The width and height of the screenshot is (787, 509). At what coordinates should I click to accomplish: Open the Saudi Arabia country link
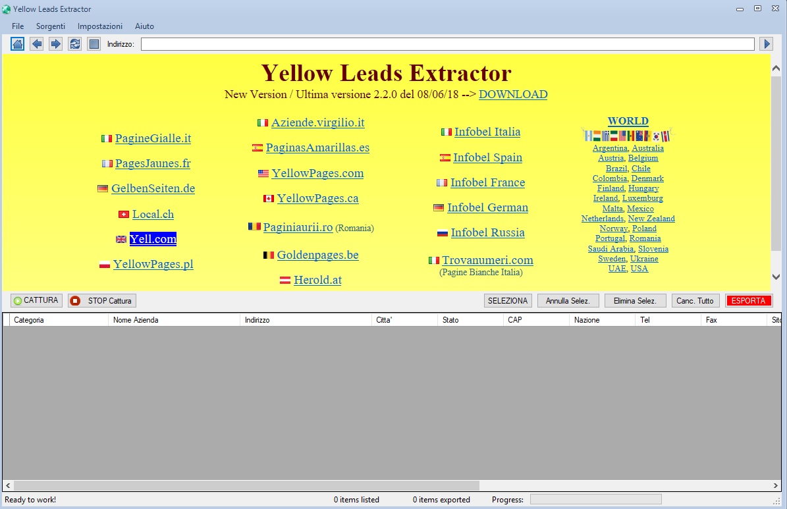point(611,248)
